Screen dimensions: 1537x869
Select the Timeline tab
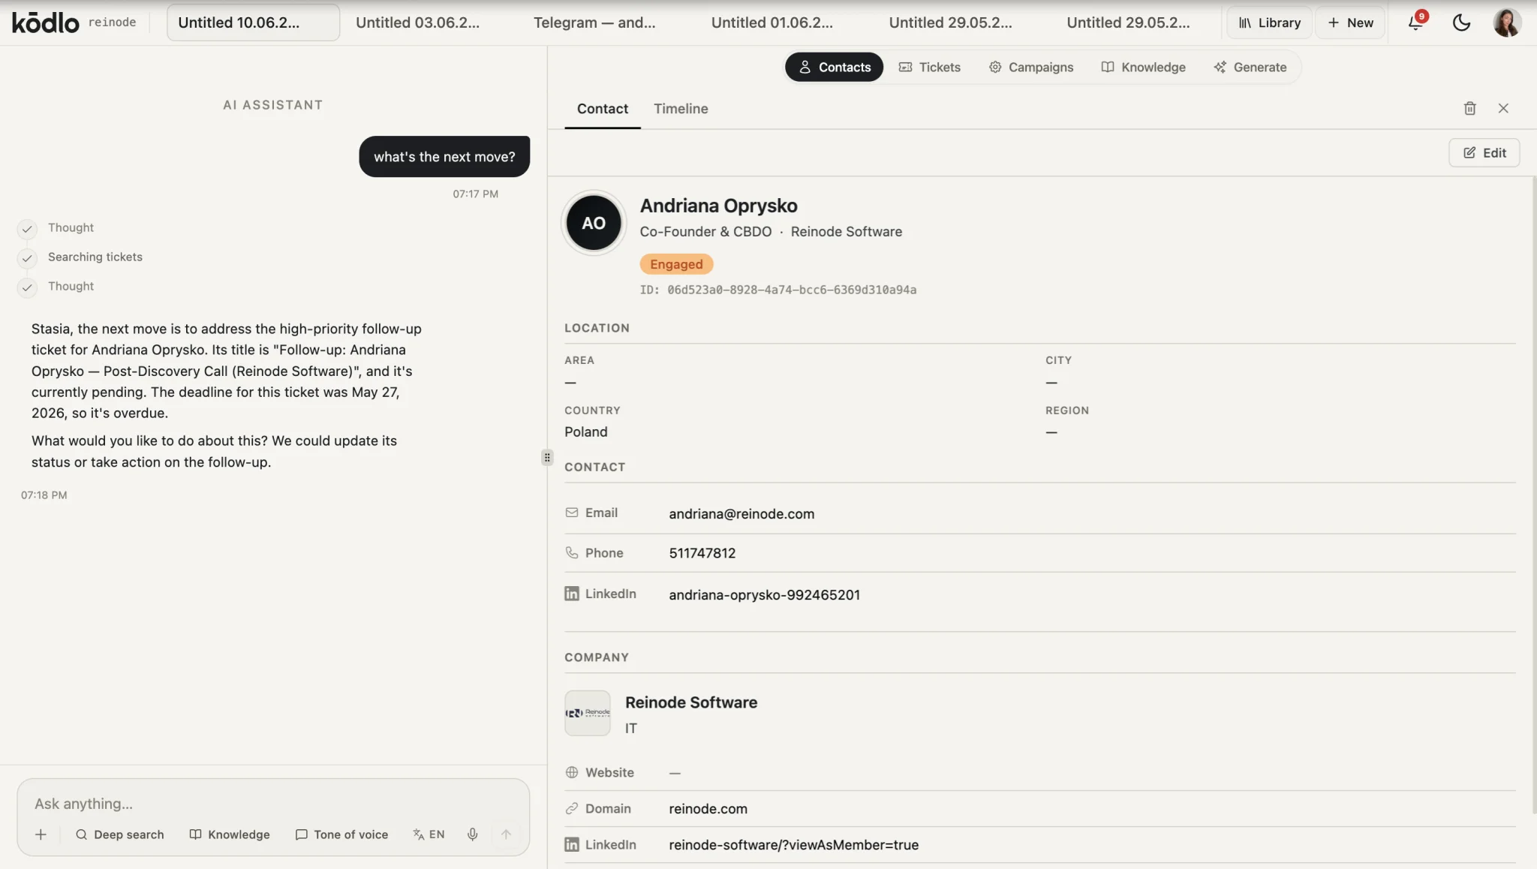coord(681,109)
